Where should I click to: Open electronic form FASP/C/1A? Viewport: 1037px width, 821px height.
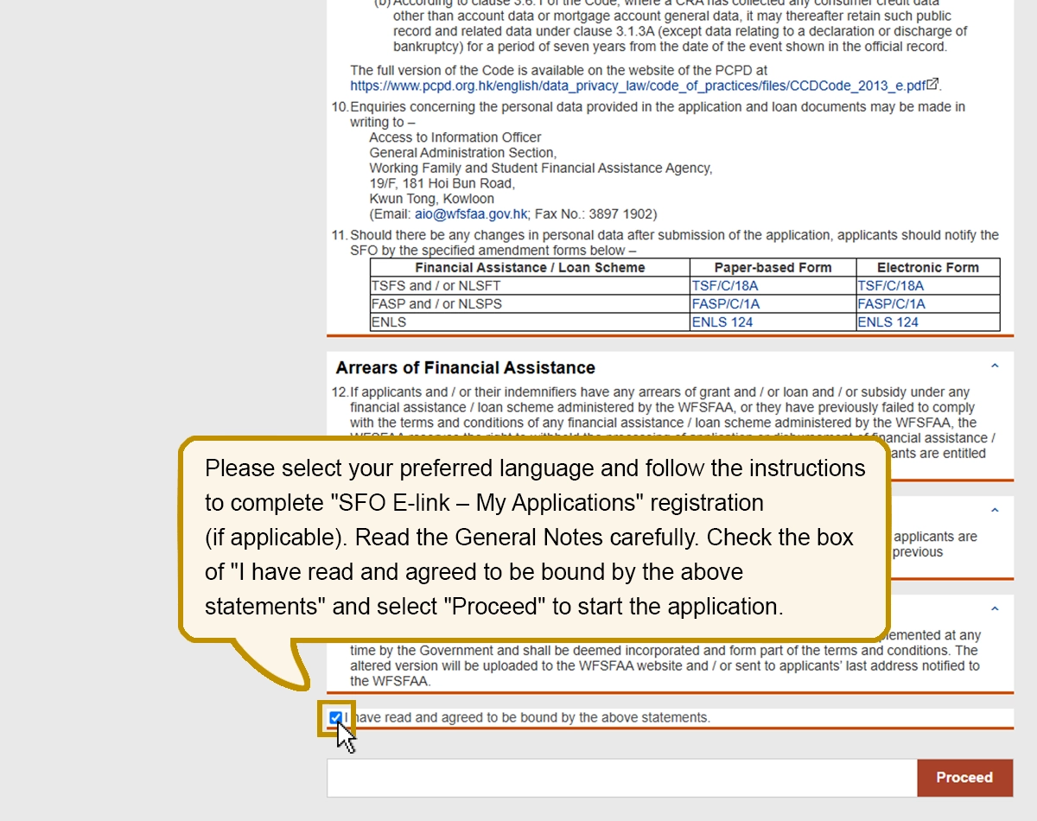pyautogui.click(x=891, y=304)
